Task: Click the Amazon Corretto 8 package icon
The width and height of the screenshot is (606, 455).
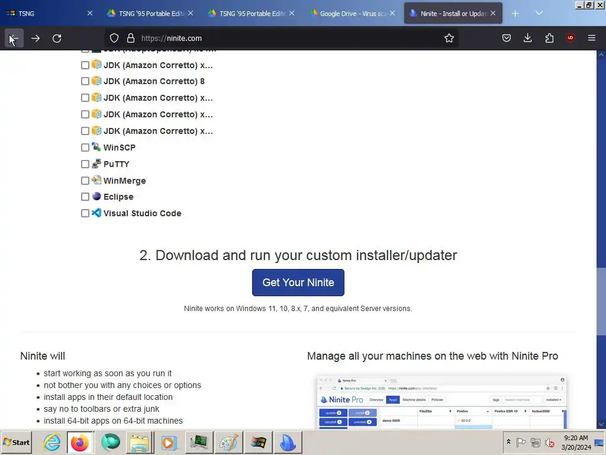Action: [x=96, y=81]
